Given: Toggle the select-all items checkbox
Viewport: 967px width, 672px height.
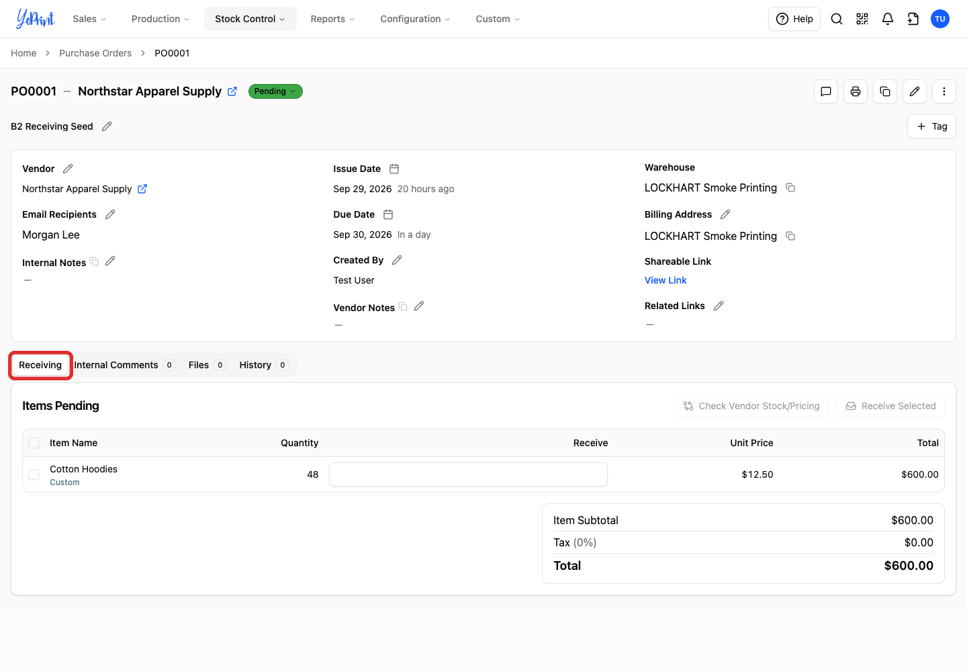Looking at the screenshot, I should pyautogui.click(x=34, y=443).
